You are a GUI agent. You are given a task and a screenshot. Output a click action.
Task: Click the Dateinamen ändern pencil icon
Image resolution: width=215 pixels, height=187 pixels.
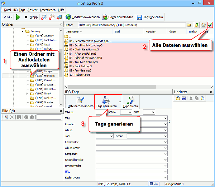[x=80, y=100]
